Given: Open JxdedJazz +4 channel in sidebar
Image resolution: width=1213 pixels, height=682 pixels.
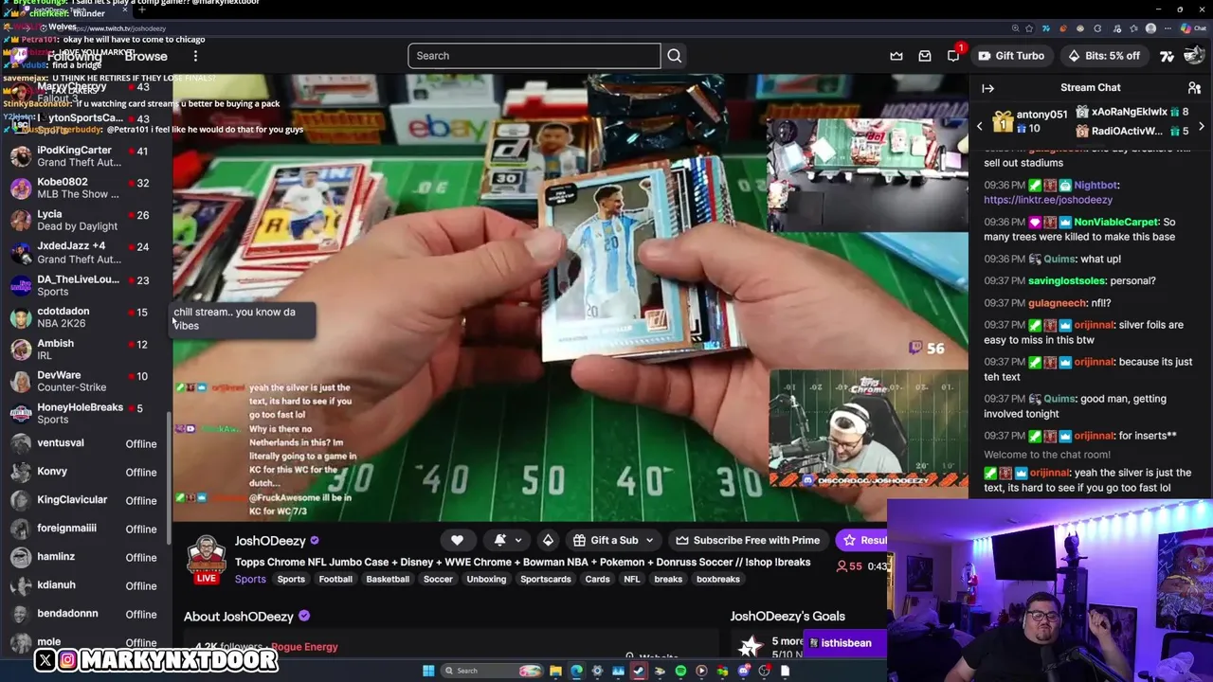Looking at the screenshot, I should coord(83,253).
